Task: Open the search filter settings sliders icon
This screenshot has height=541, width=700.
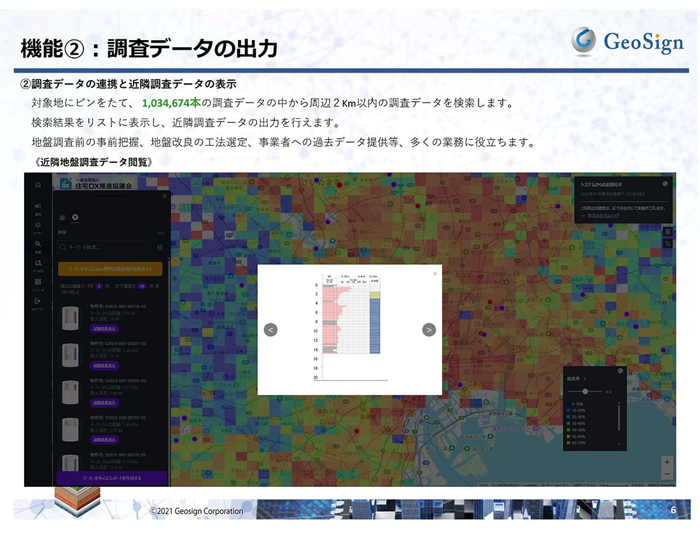Action: [160, 246]
